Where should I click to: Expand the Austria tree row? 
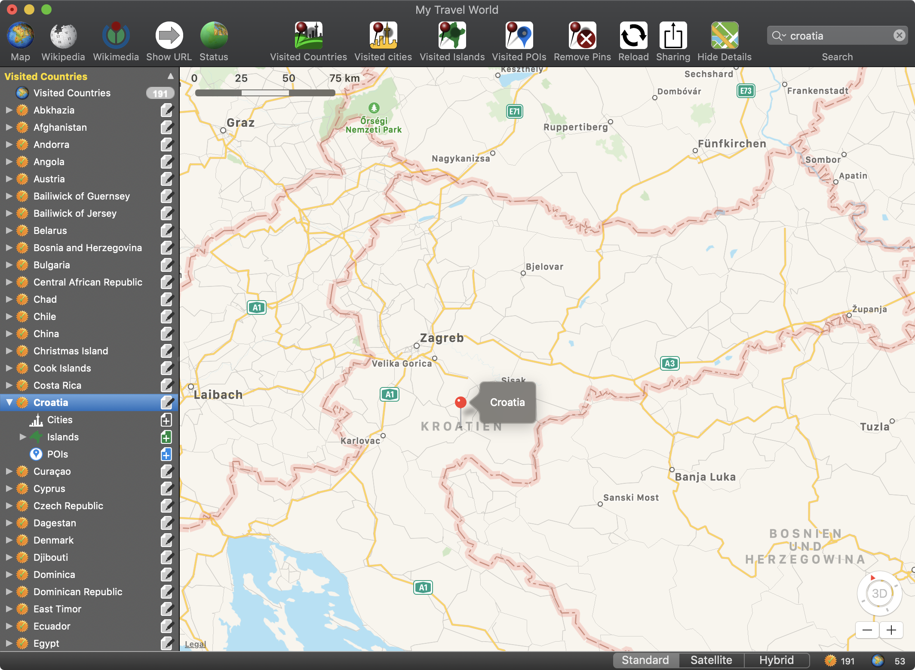(x=9, y=179)
